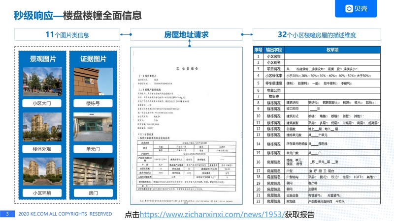Click the 11个图片类信息 header box
The height and width of the screenshot is (221, 394).
[67, 34]
